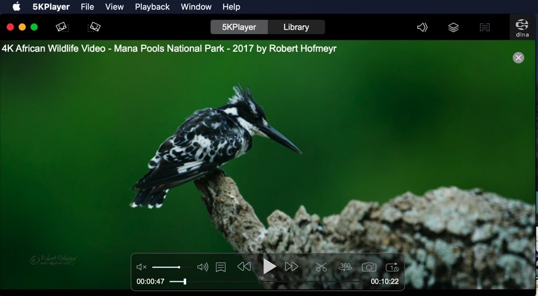Open the chapters bookmark icon in the control bar

221,267
